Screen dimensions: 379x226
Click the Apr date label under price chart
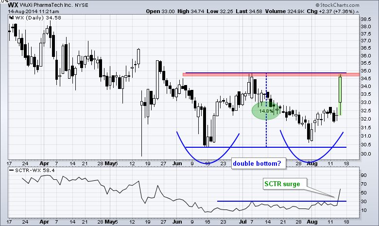[44, 164]
